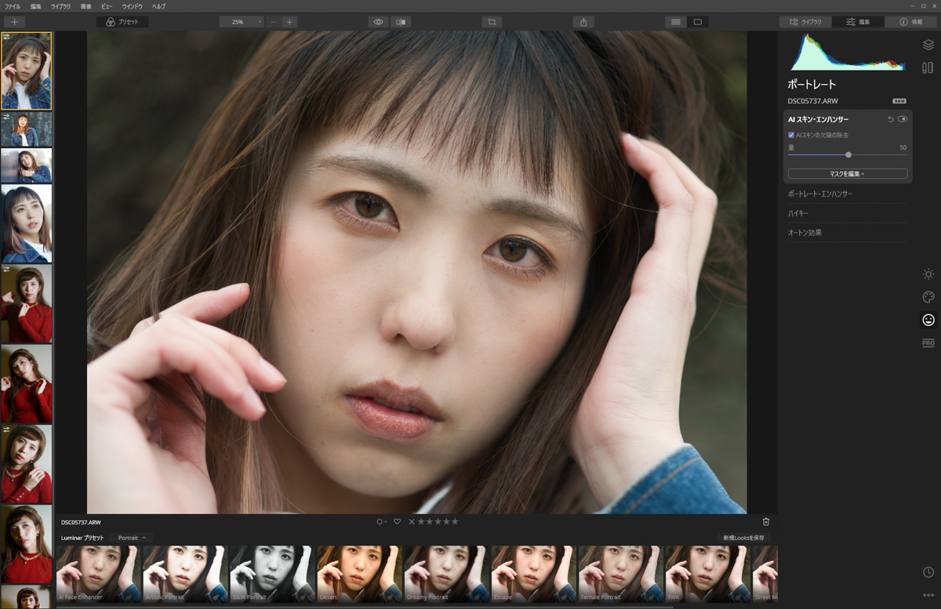Open the ライブラリ menu in menu bar

point(60,6)
